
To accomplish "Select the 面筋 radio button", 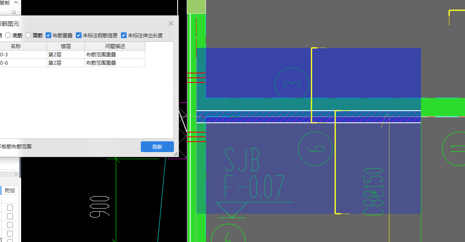I will click(x=28, y=35).
